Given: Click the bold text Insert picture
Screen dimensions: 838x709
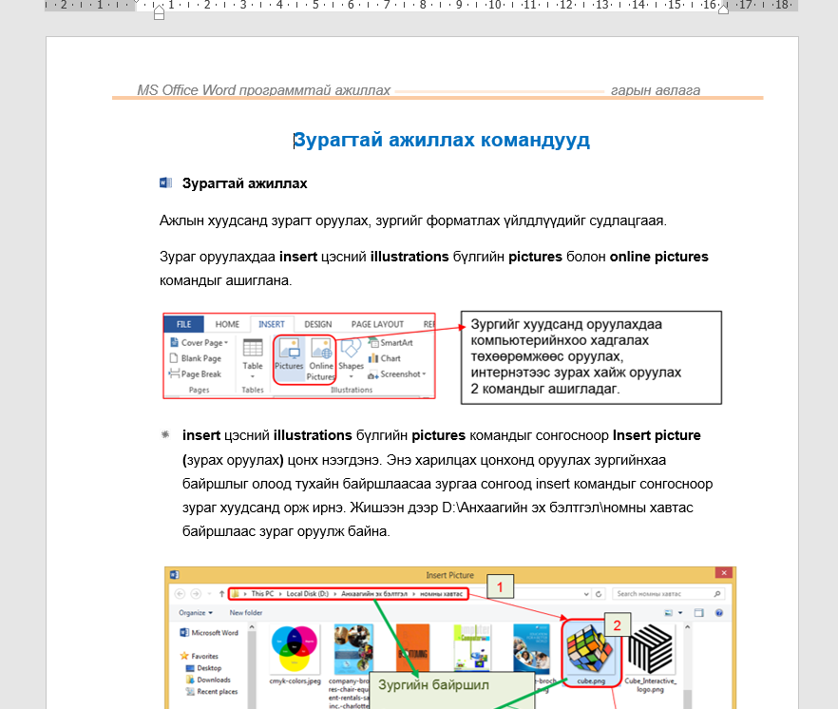Looking at the screenshot, I should coord(657,435).
